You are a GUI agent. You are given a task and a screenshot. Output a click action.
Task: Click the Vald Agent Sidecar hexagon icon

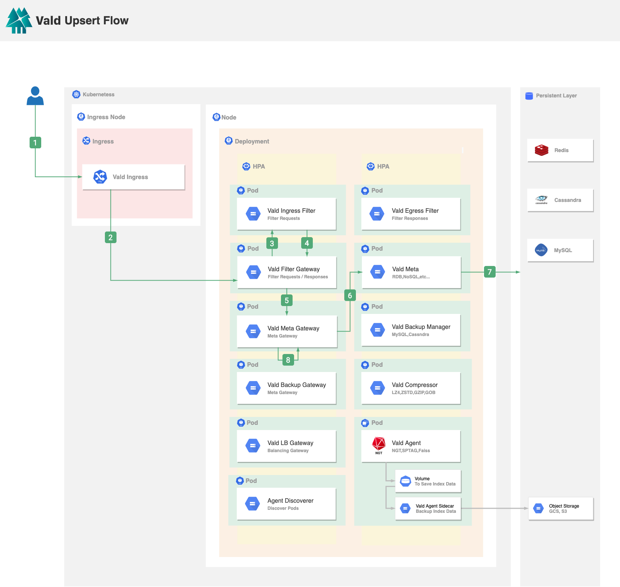pyautogui.click(x=405, y=508)
